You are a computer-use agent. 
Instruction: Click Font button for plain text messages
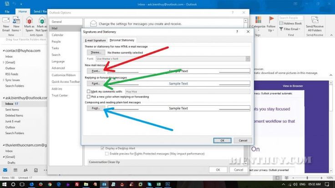96,108
